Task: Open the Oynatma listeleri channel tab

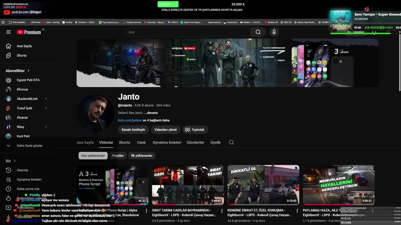Action: point(167,142)
